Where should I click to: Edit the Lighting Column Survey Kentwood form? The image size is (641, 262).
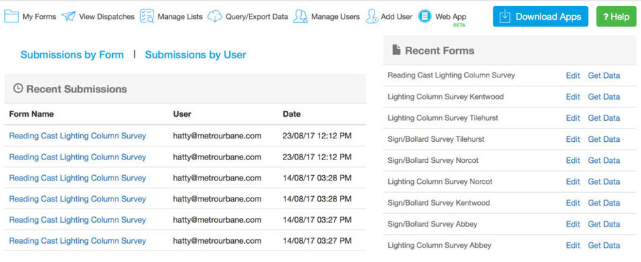point(573,96)
